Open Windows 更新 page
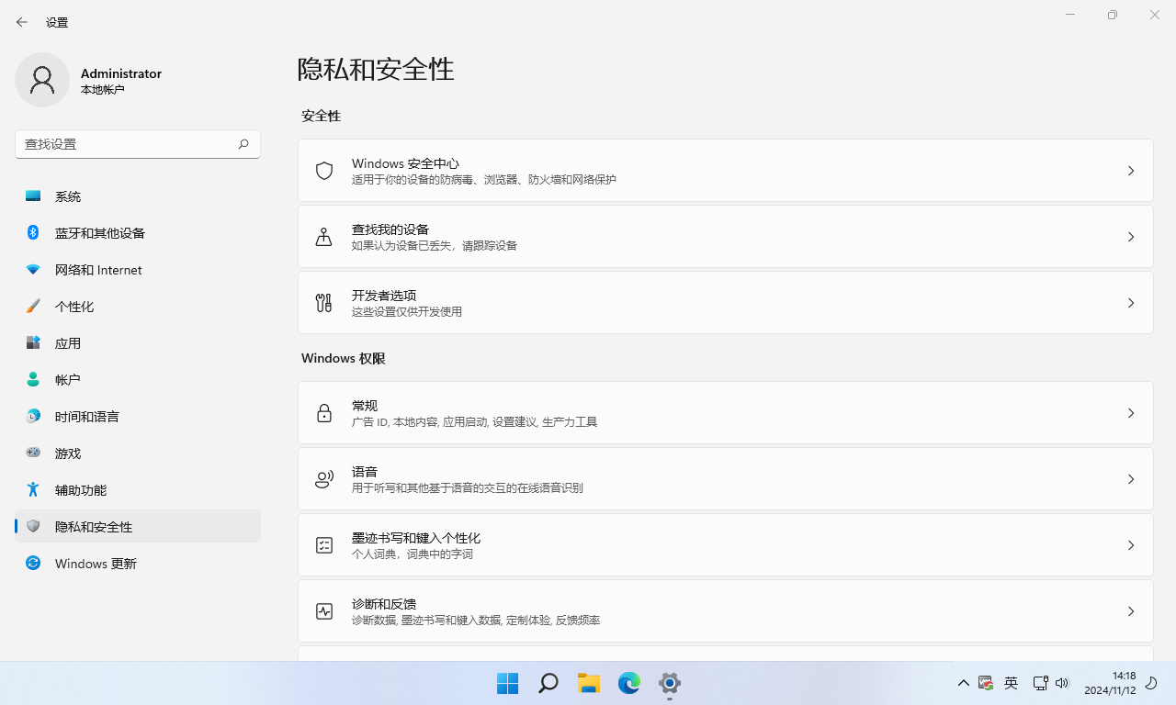1176x705 pixels. pyautogui.click(x=138, y=564)
